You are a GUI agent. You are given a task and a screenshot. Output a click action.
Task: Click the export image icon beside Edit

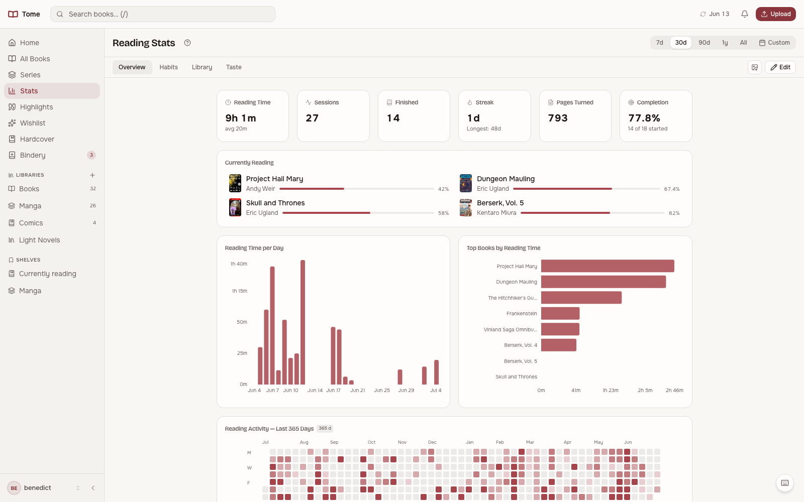pos(755,67)
